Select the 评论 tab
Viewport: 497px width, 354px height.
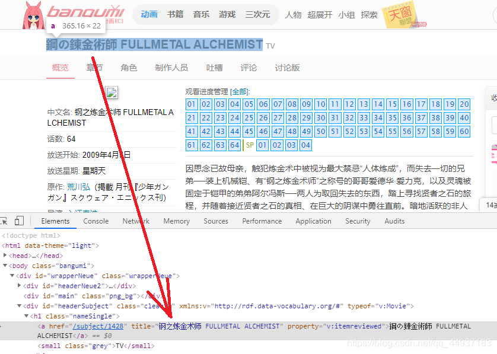coord(249,68)
